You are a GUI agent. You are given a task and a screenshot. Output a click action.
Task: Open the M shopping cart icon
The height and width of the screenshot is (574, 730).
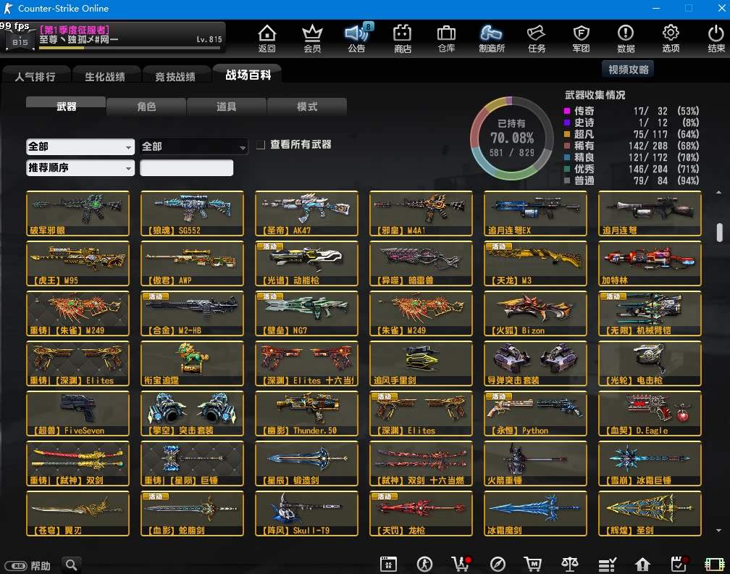tap(532, 564)
